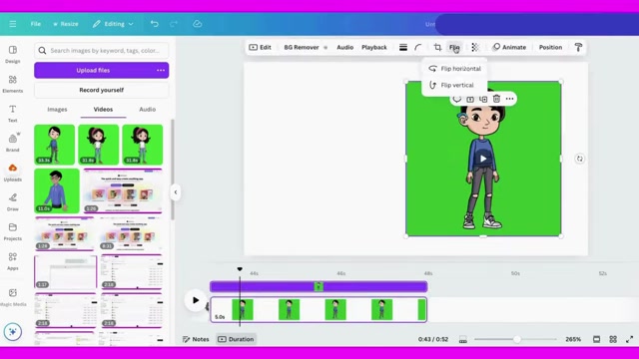Viewport: 639px width, 359px height.
Task: Adjust the zoom slider handle
Action: pos(517,339)
